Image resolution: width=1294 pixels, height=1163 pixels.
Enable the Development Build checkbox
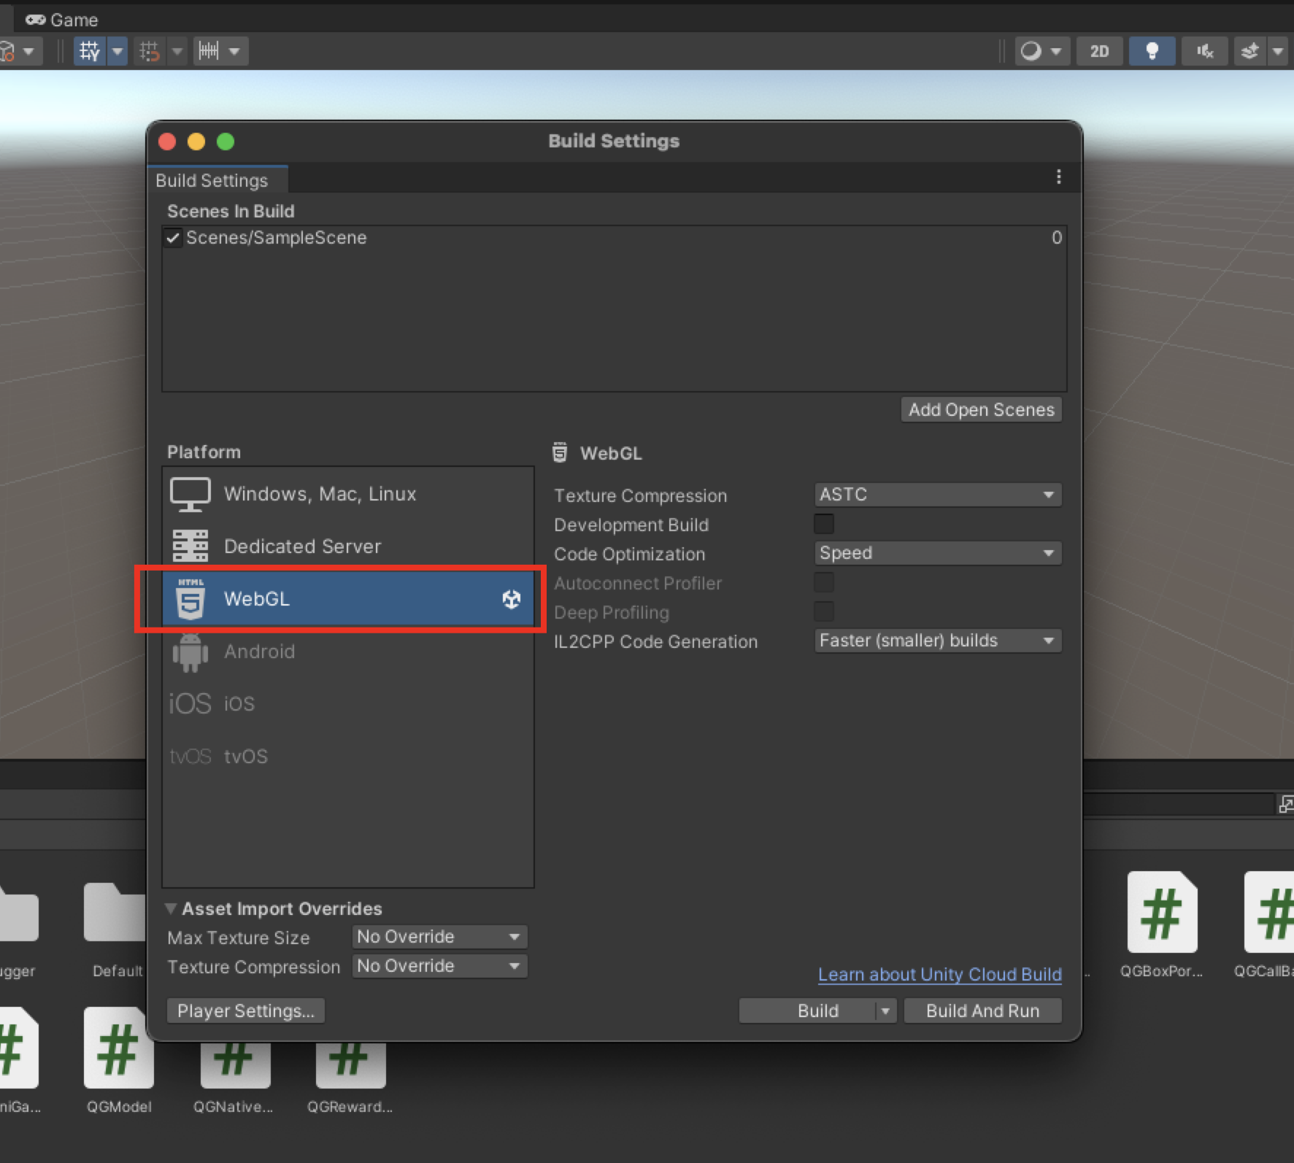824,524
